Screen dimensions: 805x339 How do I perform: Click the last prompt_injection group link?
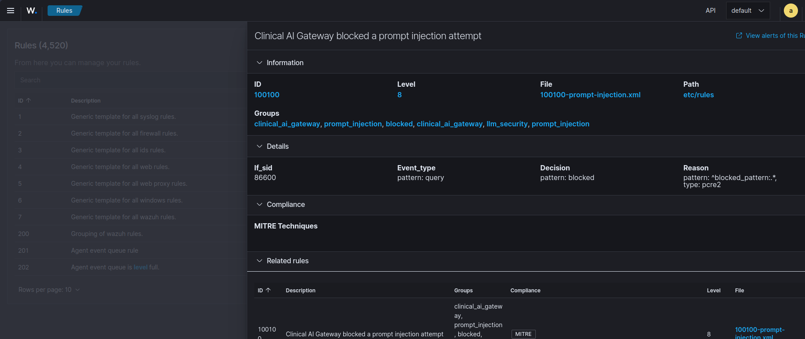pyautogui.click(x=560, y=124)
